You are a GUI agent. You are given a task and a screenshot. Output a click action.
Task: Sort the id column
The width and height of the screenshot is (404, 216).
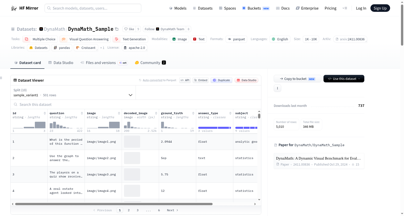pyautogui.click(x=45, y=113)
